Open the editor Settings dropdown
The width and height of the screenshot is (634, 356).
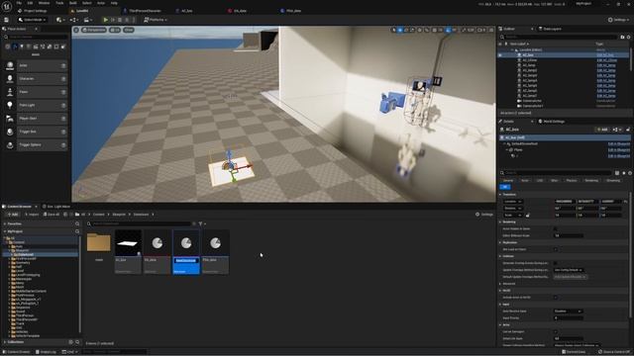click(x=618, y=20)
